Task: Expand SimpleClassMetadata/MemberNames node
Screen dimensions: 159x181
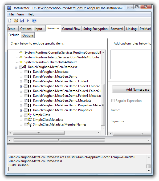Action: pyautogui.click(x=21, y=125)
